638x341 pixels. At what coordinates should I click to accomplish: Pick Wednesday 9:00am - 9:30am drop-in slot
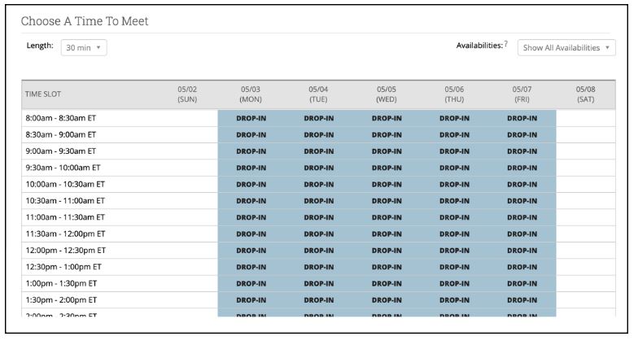pos(387,151)
